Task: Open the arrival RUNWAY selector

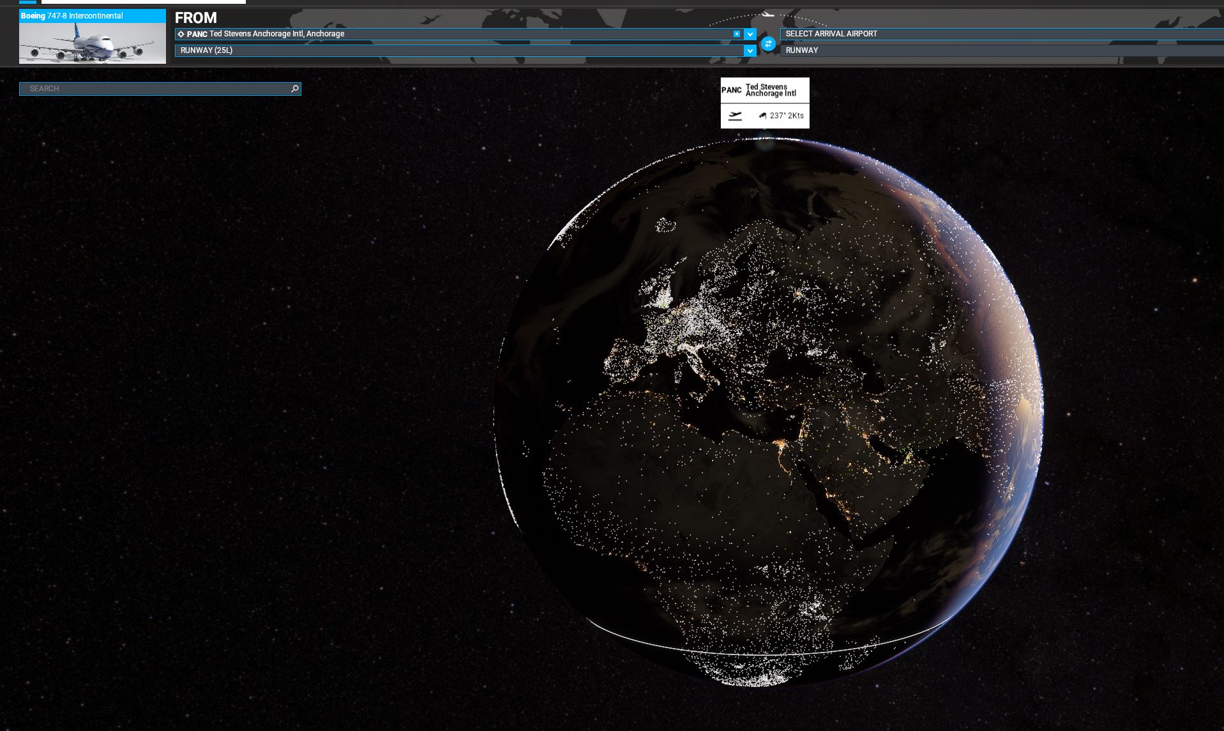Action: (x=1002, y=50)
